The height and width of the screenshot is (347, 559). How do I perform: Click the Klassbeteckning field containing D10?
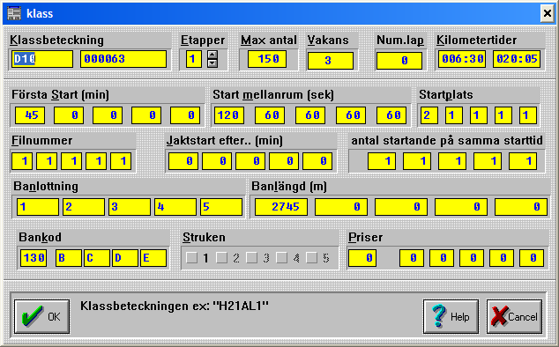click(42, 59)
